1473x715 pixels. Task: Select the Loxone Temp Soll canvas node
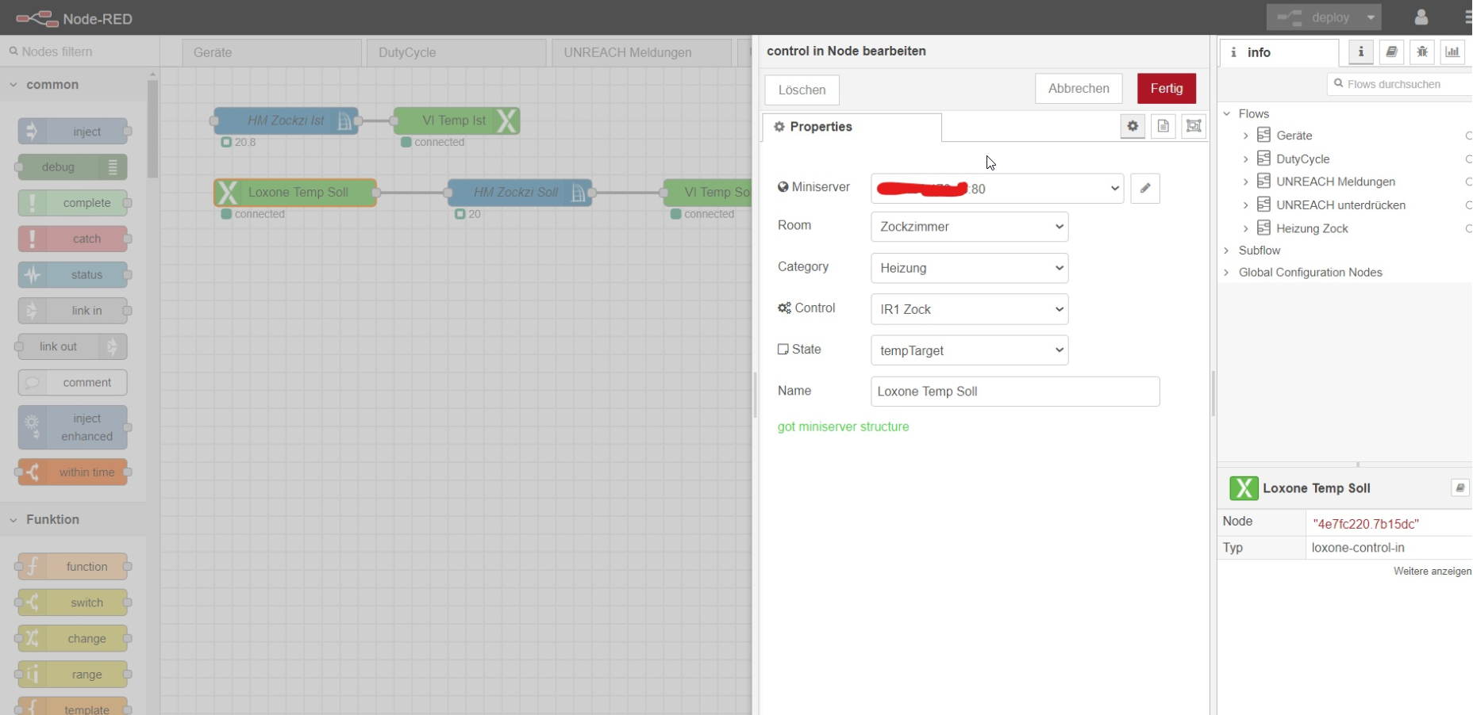click(295, 193)
